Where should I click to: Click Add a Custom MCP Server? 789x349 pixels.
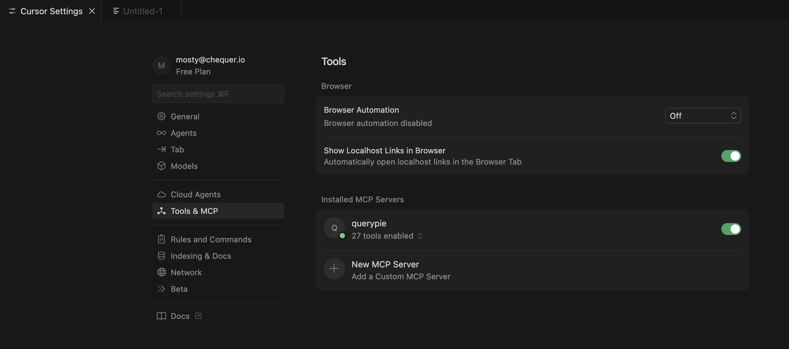tap(401, 276)
